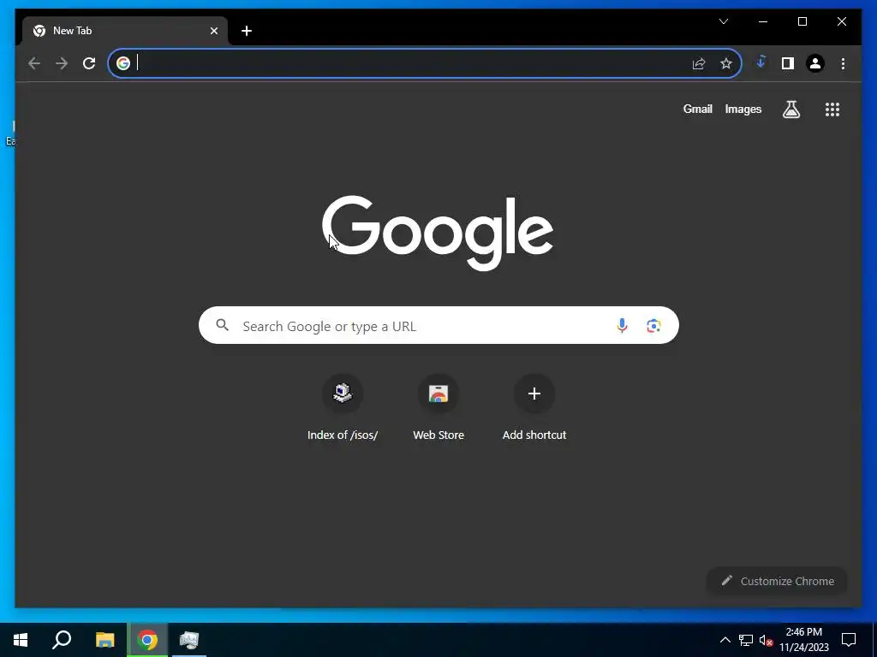Open the notification center icon

[x=849, y=640]
